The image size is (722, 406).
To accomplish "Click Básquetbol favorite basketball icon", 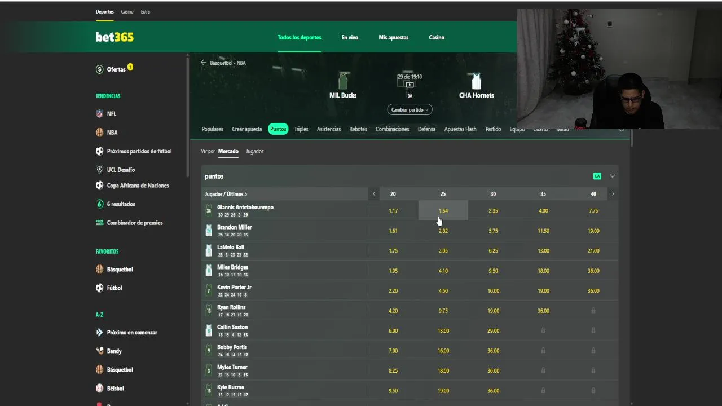I will [x=100, y=270].
